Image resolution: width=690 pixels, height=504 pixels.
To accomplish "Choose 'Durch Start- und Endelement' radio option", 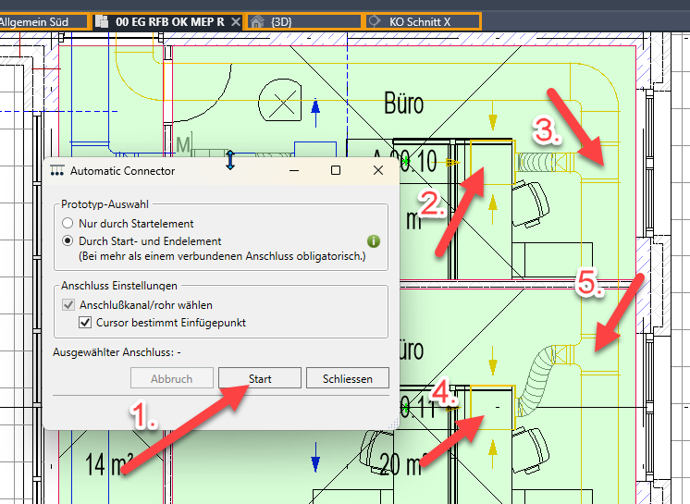I will tap(67, 240).
